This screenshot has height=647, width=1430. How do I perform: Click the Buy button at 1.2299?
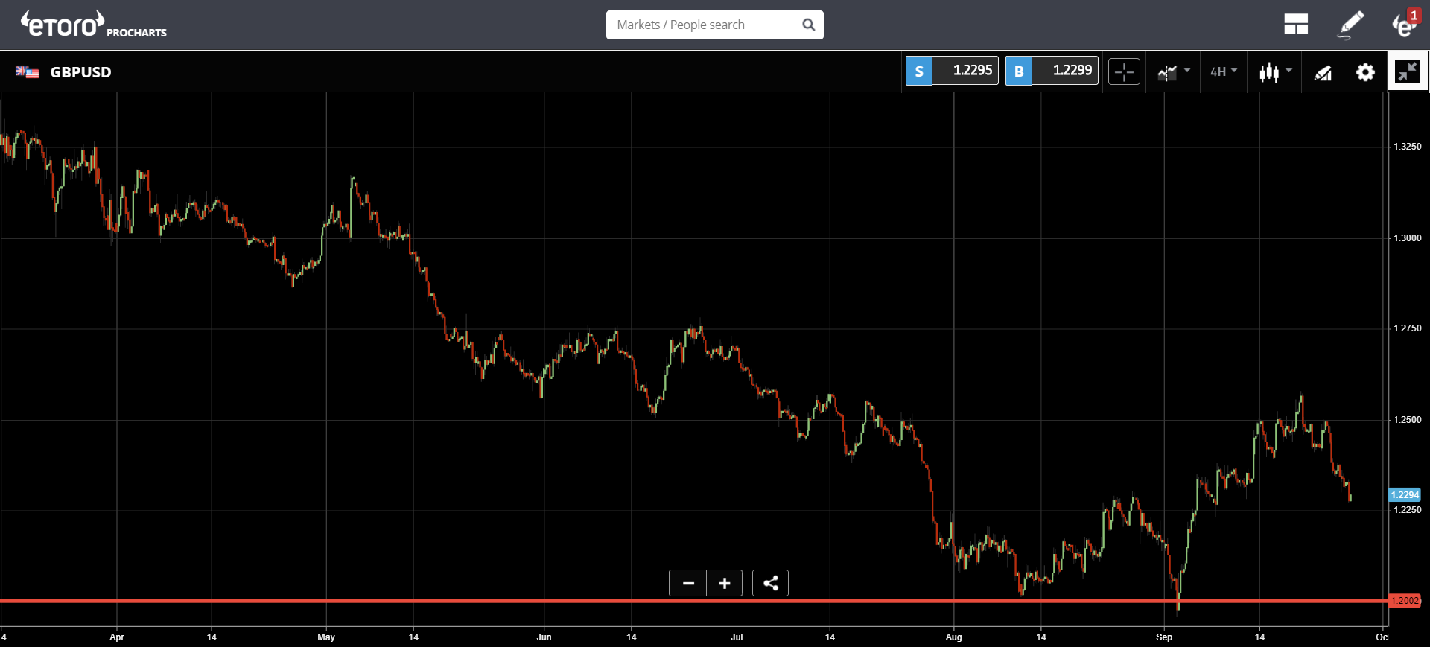coord(1052,71)
